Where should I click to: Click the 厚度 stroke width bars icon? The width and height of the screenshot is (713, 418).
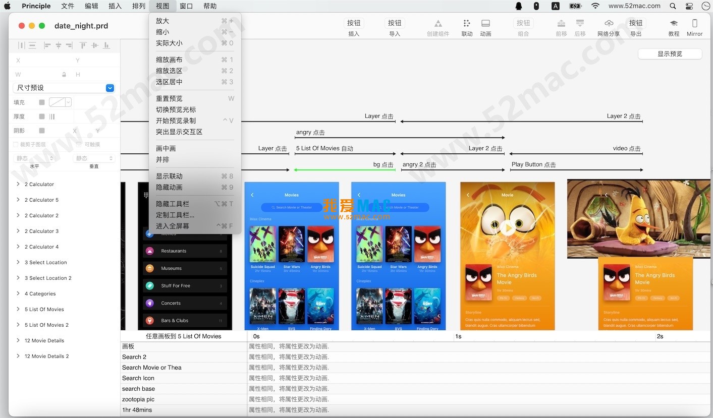pos(52,116)
